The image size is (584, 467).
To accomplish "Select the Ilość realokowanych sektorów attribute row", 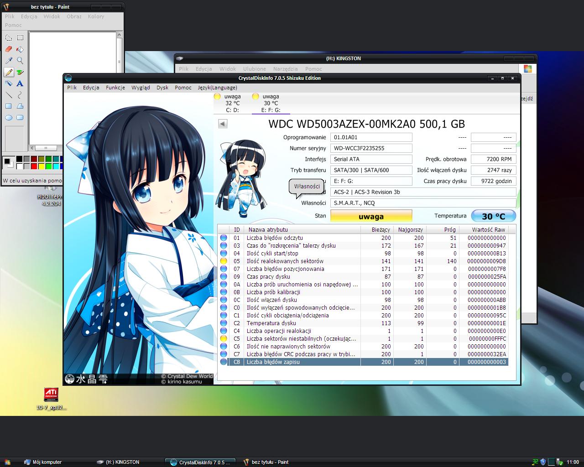I will pos(363,261).
